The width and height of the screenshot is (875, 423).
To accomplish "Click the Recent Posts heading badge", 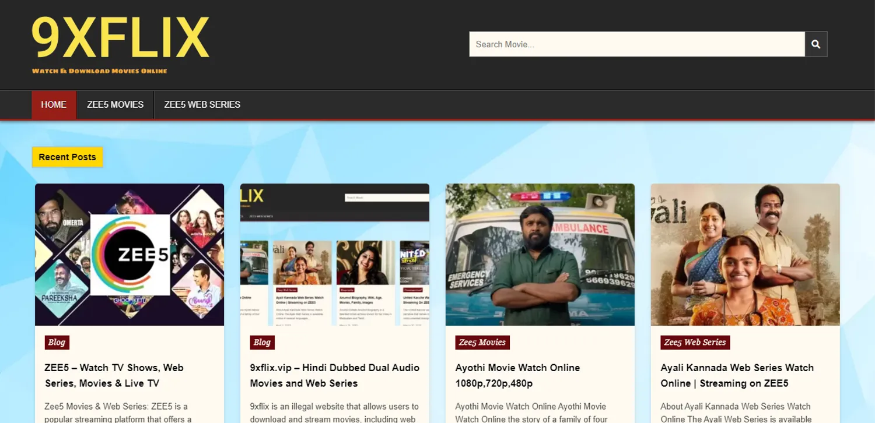I will (67, 157).
